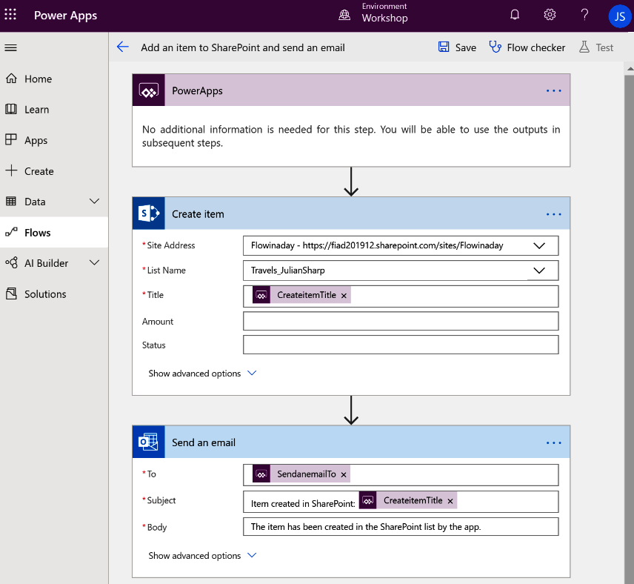Collapse the Send an email step header
This screenshot has height=584, width=634.
coord(351,442)
